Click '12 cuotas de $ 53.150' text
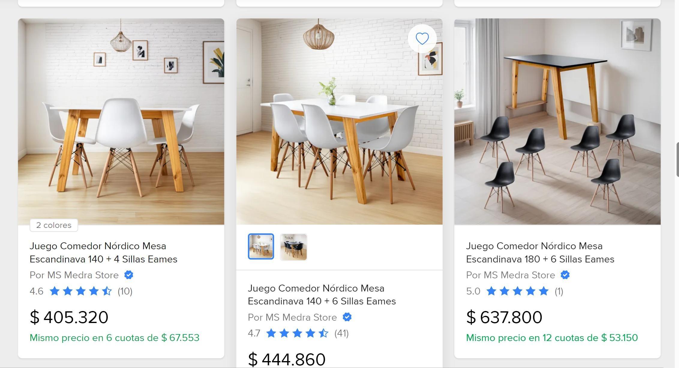Viewport: 679px width, 368px height. pos(590,338)
